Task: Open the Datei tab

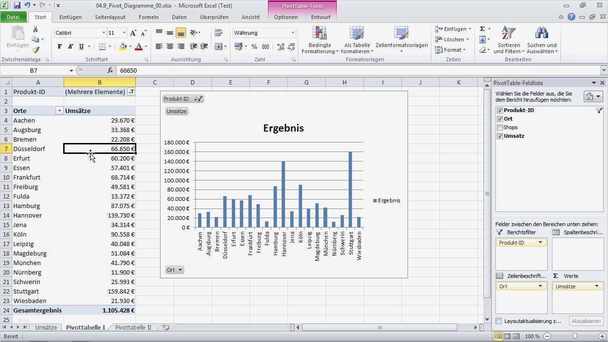Action: point(13,17)
